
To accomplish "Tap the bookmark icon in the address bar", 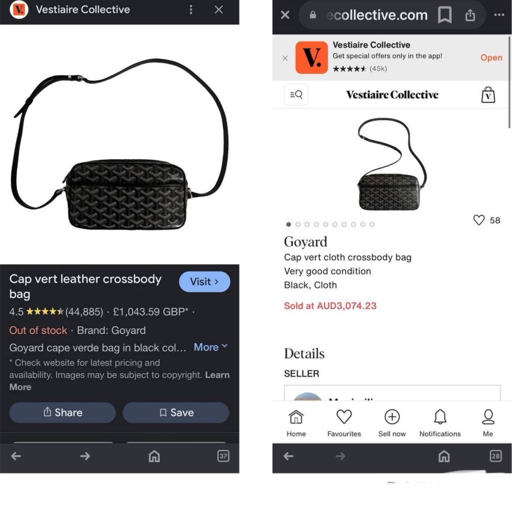I will [x=444, y=15].
